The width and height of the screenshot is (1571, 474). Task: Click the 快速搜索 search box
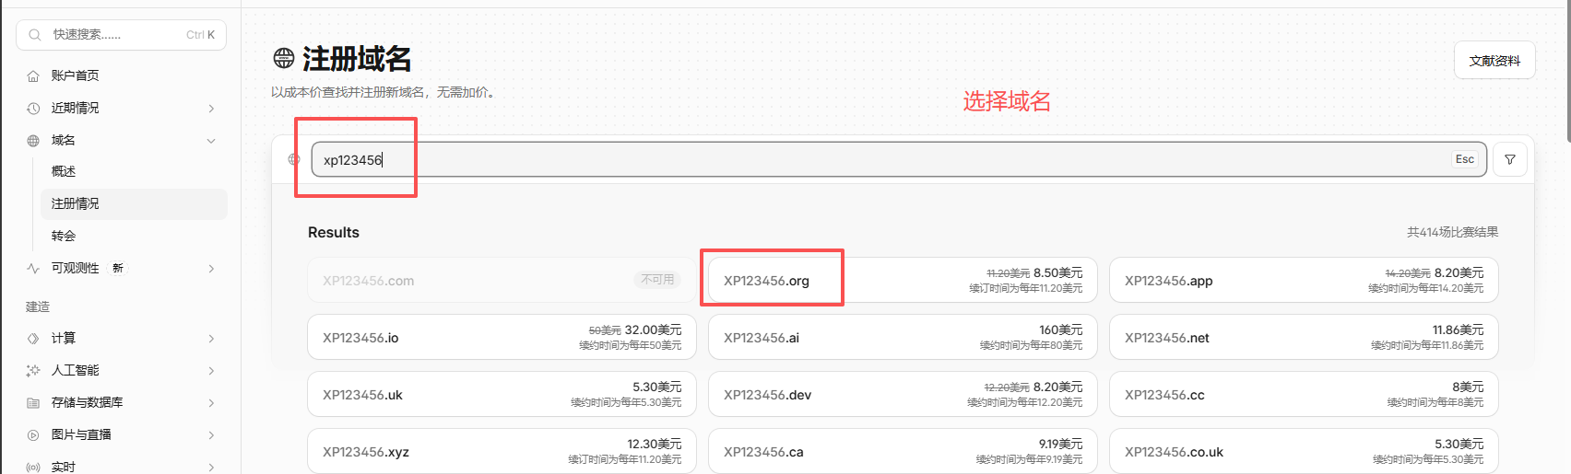(121, 35)
